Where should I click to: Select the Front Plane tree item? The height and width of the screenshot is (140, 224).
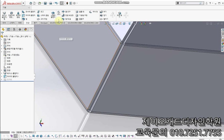(7, 58)
